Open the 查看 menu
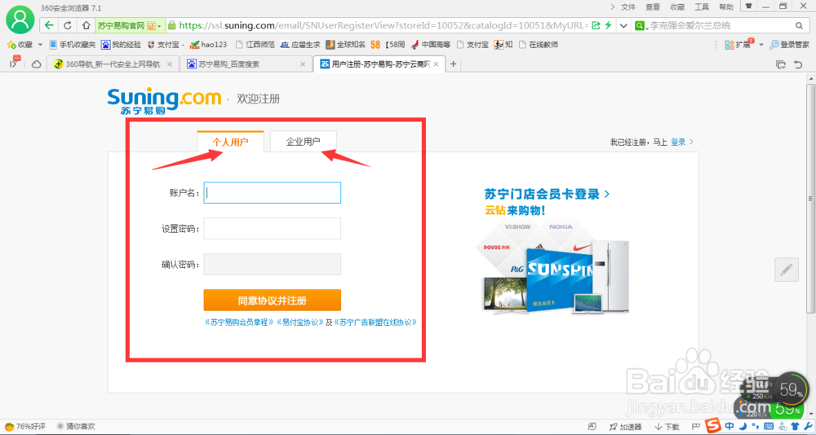Image resolution: width=816 pixels, height=435 pixels. coord(653,7)
